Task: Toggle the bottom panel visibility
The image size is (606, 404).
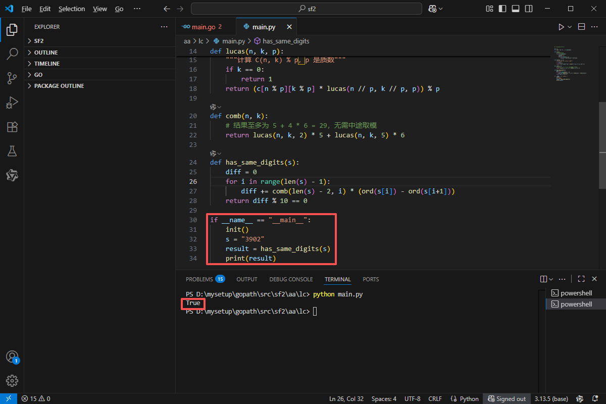Action: pos(515,9)
